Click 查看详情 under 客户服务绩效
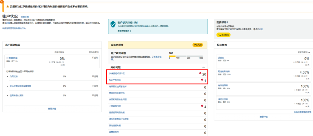313x136 pixels. [52, 109]
